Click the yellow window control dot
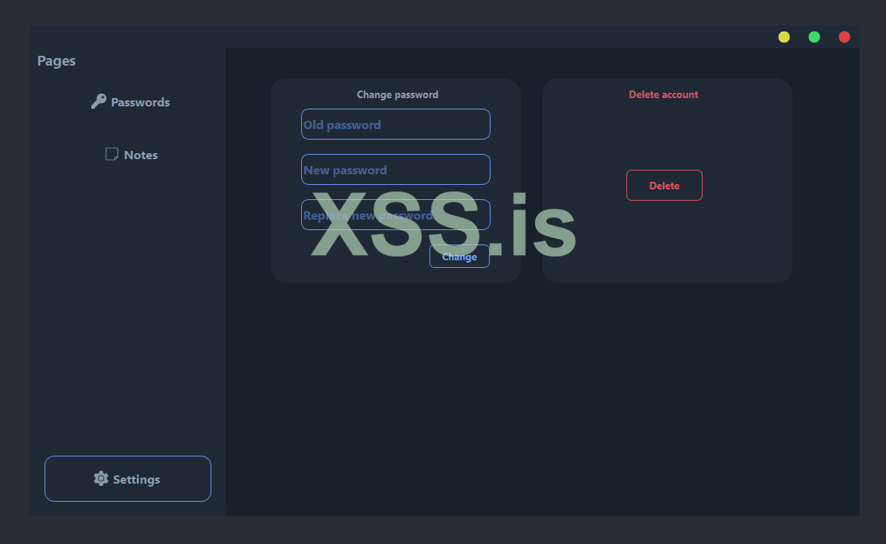This screenshot has width=886, height=544. pos(784,36)
